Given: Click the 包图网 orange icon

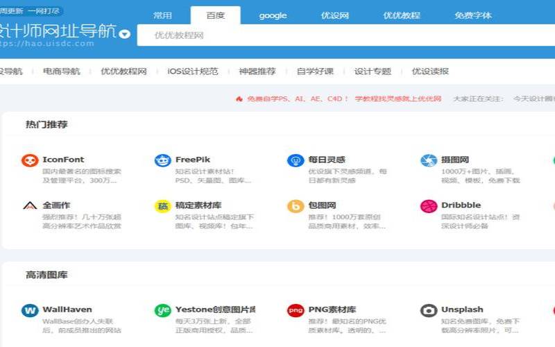Looking at the screenshot, I should [296, 206].
